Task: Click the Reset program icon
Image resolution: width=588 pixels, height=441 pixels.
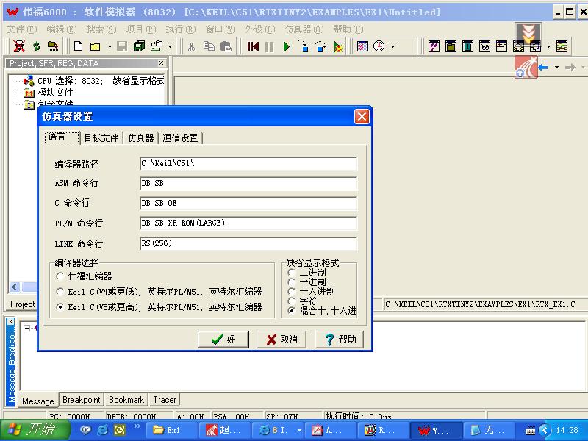Action: [253, 46]
